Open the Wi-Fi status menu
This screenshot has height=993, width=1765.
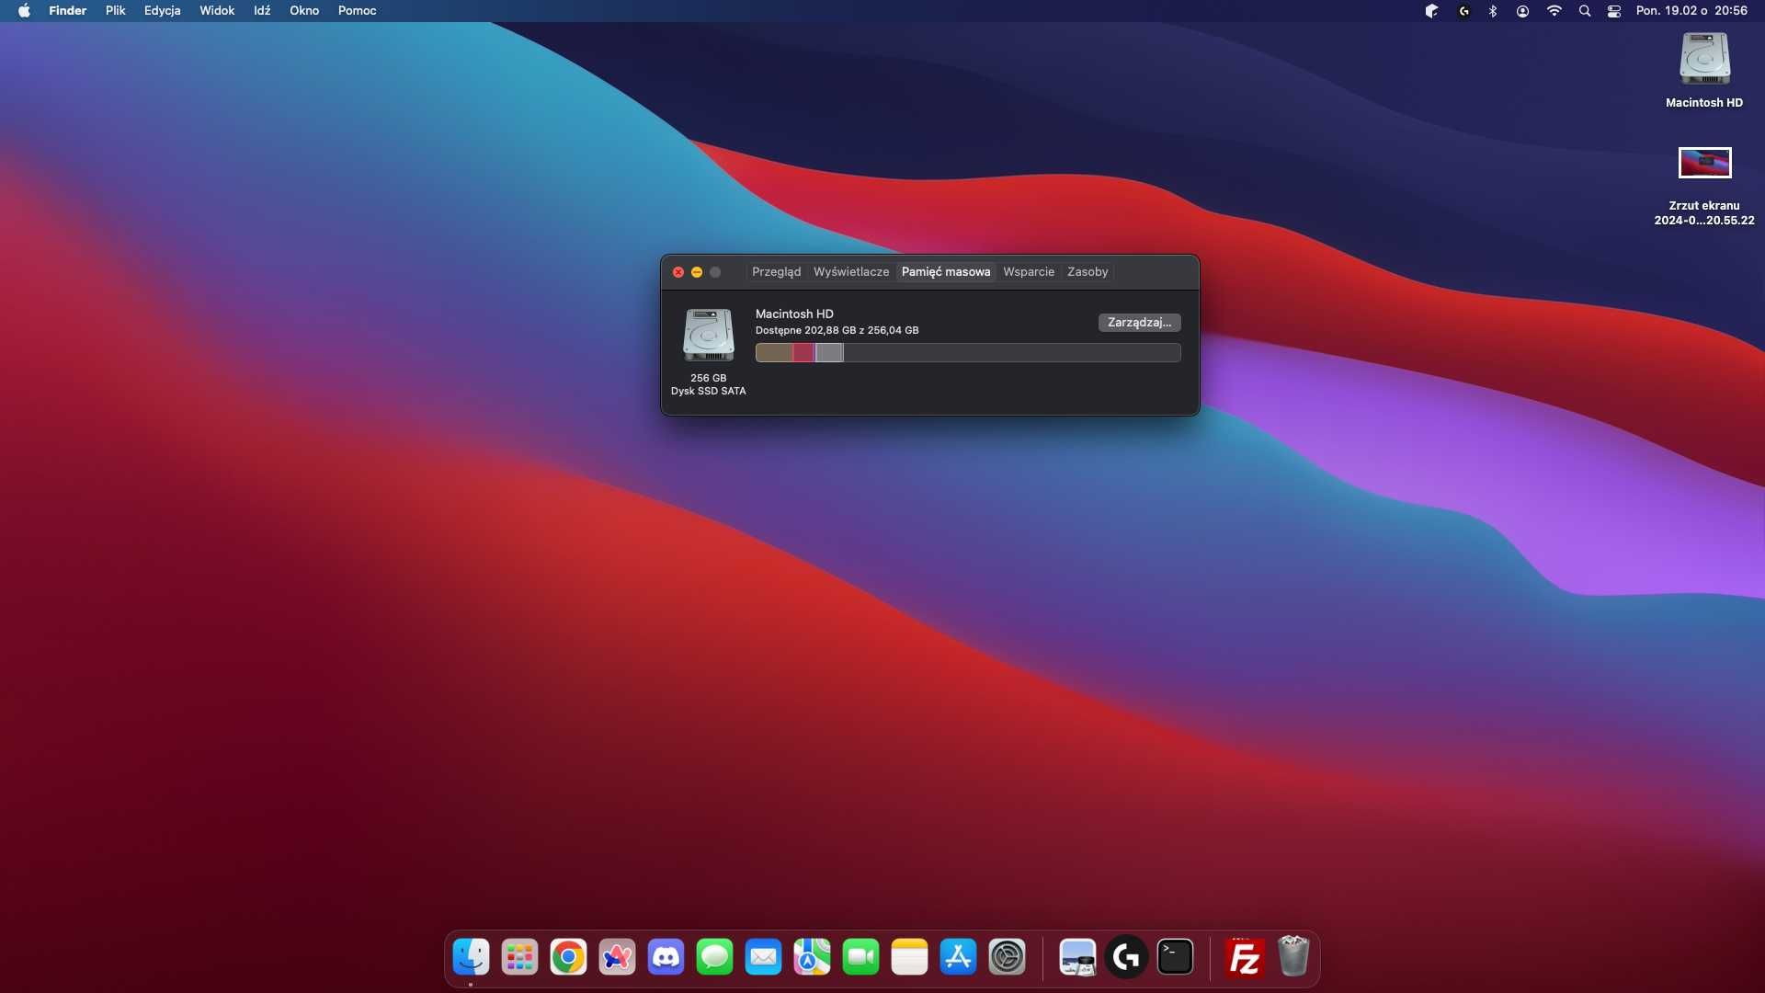(1554, 11)
